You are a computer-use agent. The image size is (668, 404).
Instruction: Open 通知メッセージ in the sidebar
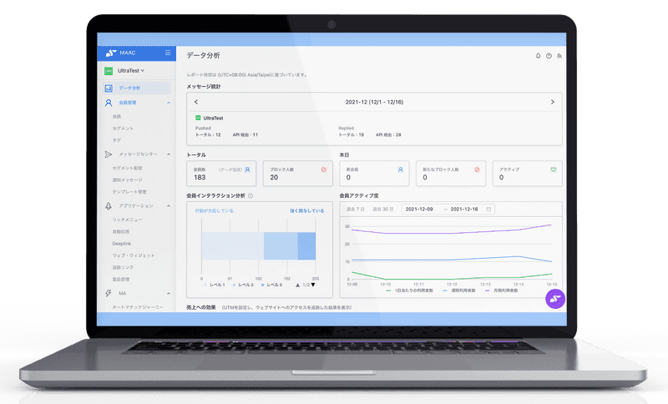(128, 179)
